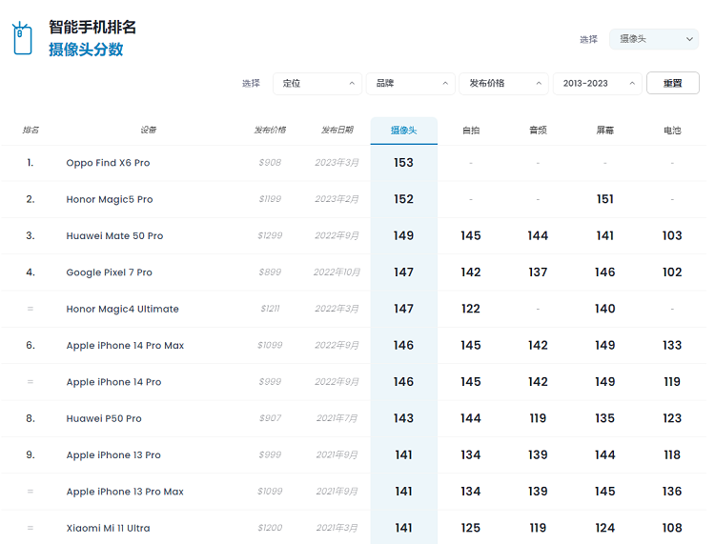Screen dimensions: 715x544
Task: Click the smartphone ranking logo icon
Action: (x=22, y=38)
